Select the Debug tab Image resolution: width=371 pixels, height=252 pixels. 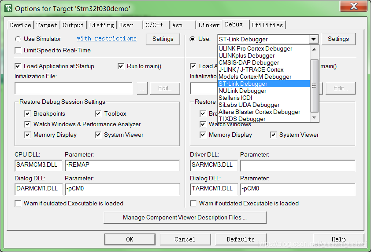point(235,24)
